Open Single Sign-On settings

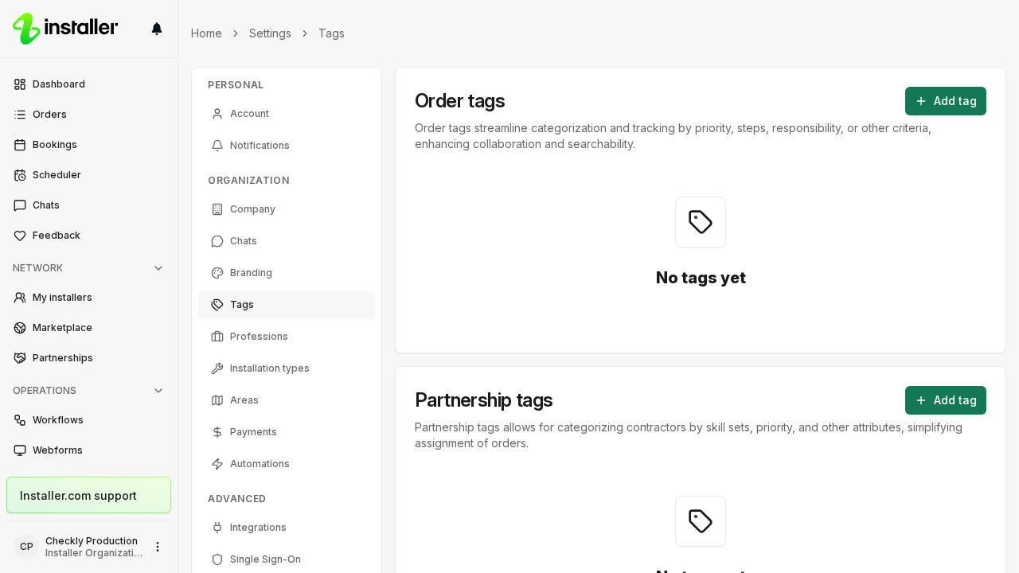tap(287, 559)
